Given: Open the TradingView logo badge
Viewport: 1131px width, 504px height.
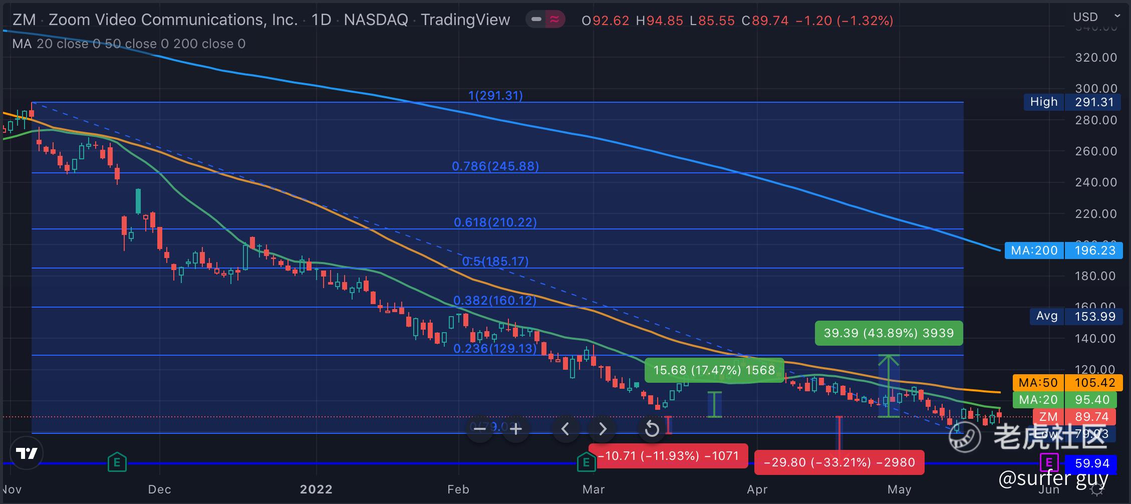Looking at the screenshot, I should pos(27,453).
